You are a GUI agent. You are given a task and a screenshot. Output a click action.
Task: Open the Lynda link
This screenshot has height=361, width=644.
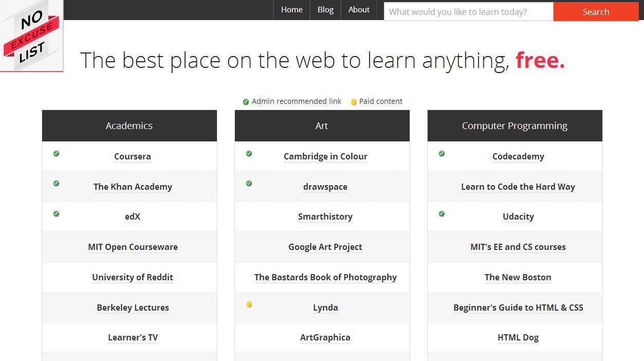[x=325, y=308]
